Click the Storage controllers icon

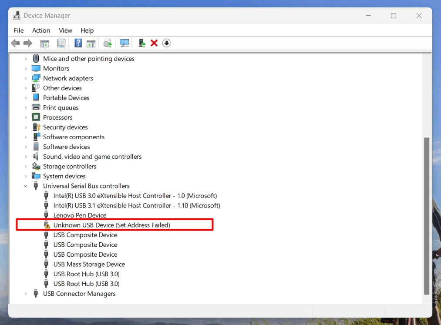click(36, 166)
